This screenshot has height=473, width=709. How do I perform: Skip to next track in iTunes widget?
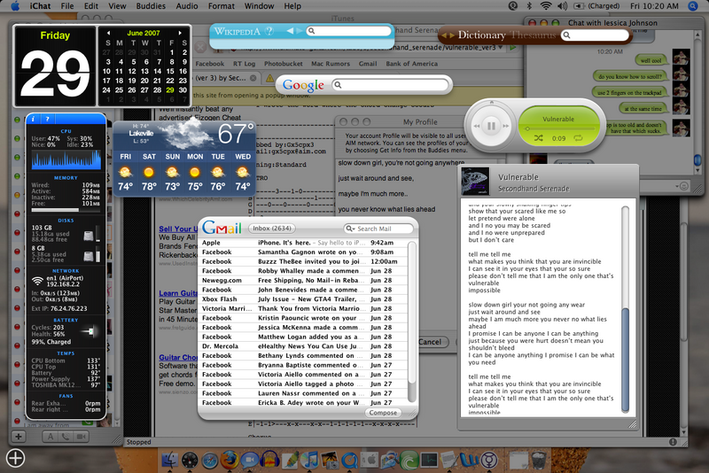(x=506, y=126)
